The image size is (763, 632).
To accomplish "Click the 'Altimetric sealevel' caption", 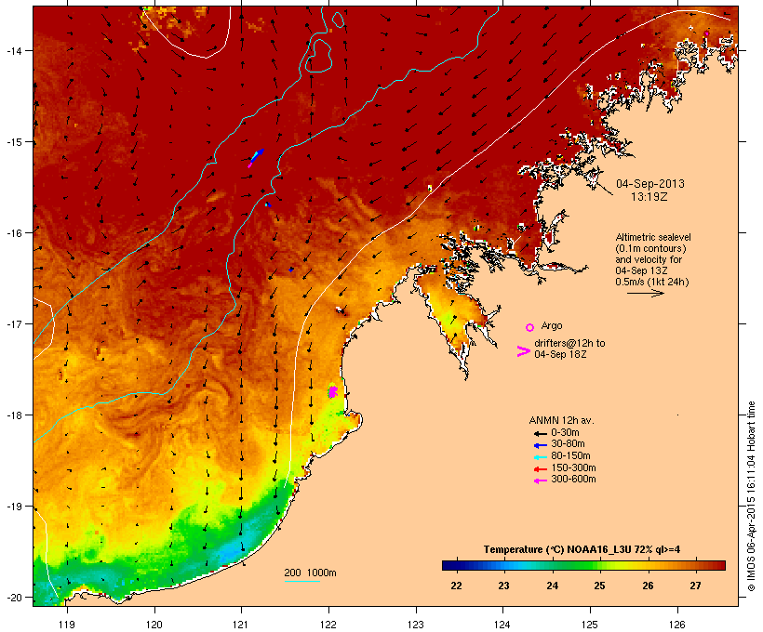I will tap(653, 237).
